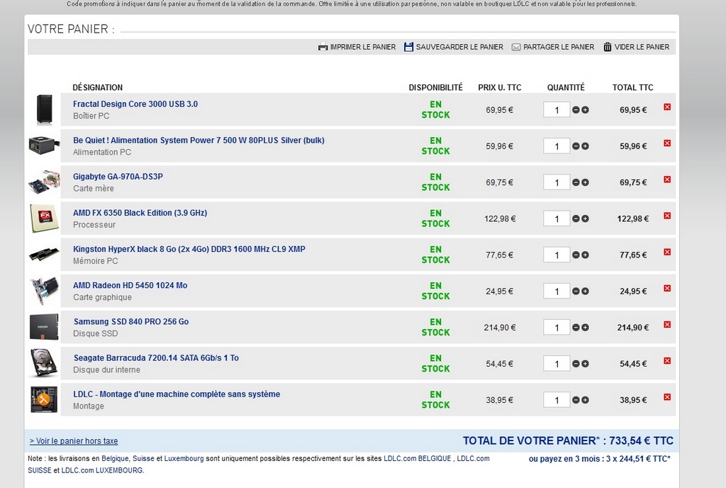
Task: Empty the cart using Vider le panier
Action: pos(636,47)
